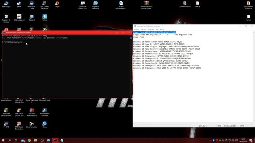Click the Windows 10 Home Single Language line
255x143 pixels.
166,46
